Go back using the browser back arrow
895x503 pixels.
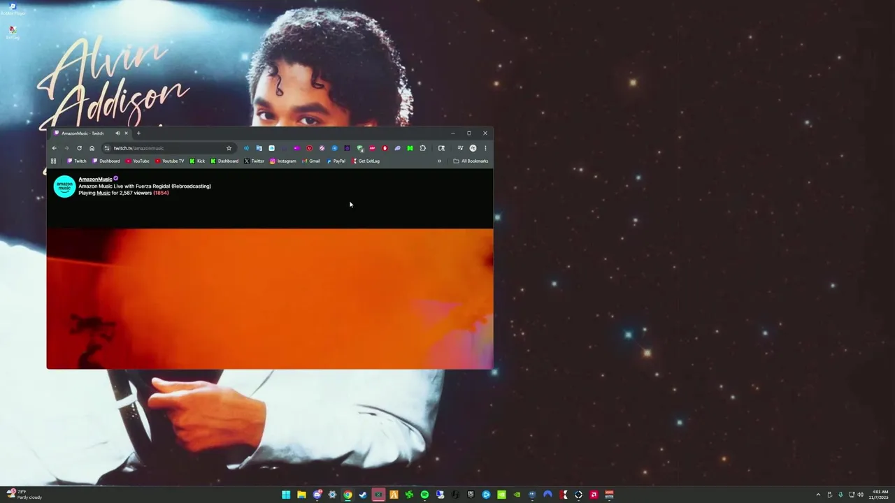point(54,148)
